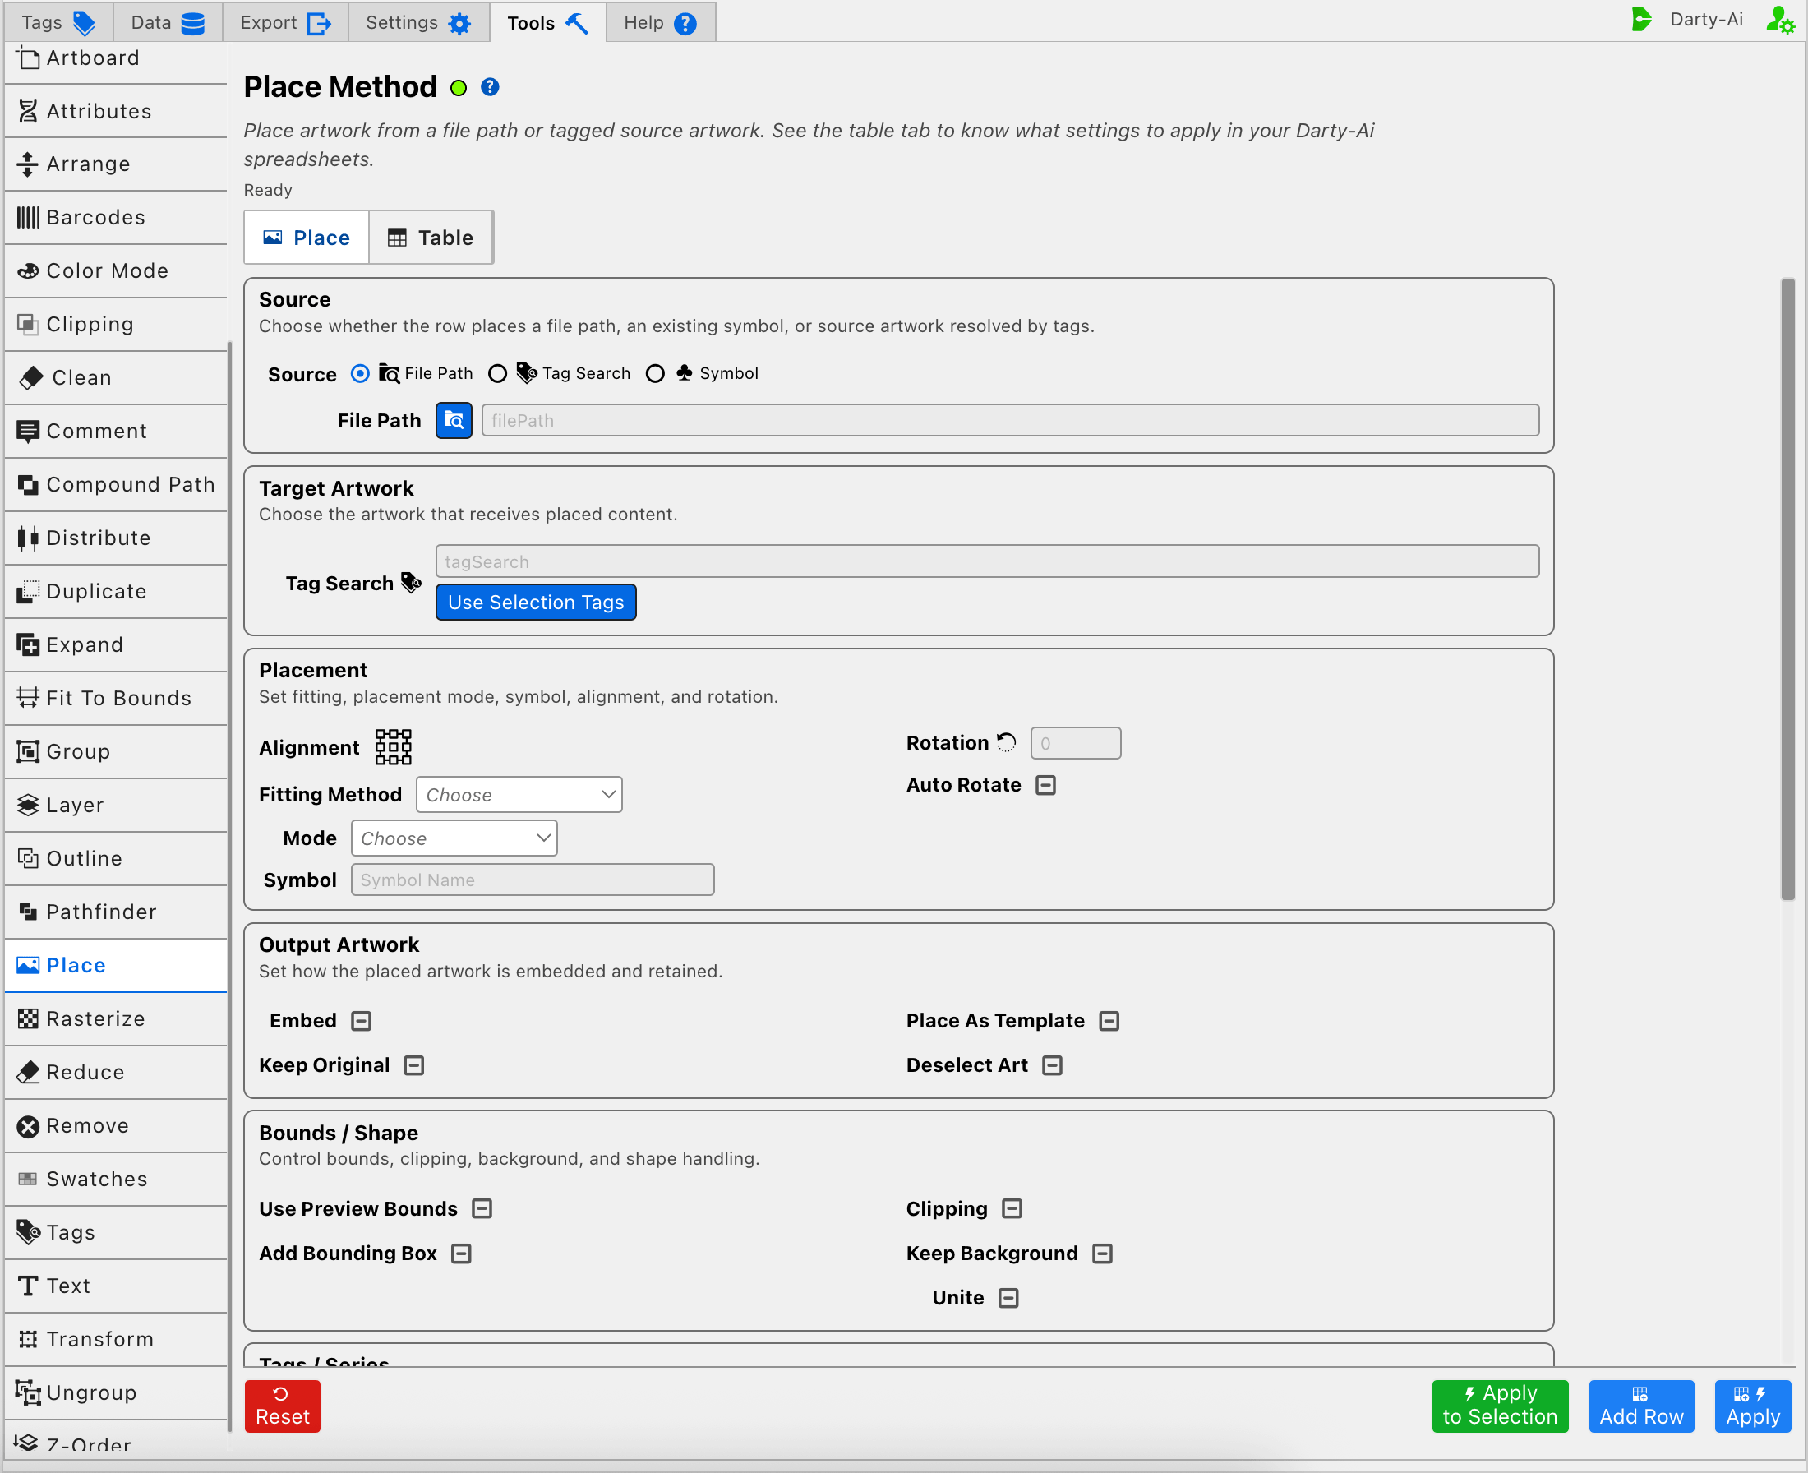
Task: Click the tagSearch input field
Action: tap(988, 561)
